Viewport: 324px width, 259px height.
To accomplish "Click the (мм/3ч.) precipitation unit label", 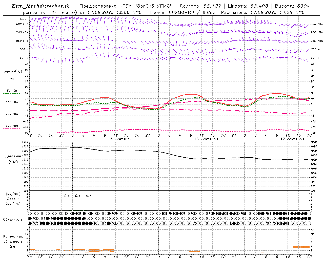I will pyautogui.click(x=13, y=194).
